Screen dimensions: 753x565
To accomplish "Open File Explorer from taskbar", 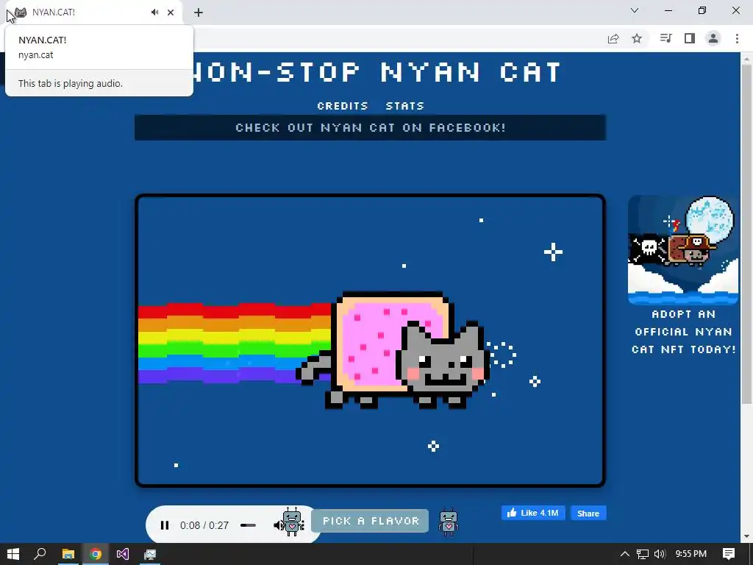I will tap(68, 554).
